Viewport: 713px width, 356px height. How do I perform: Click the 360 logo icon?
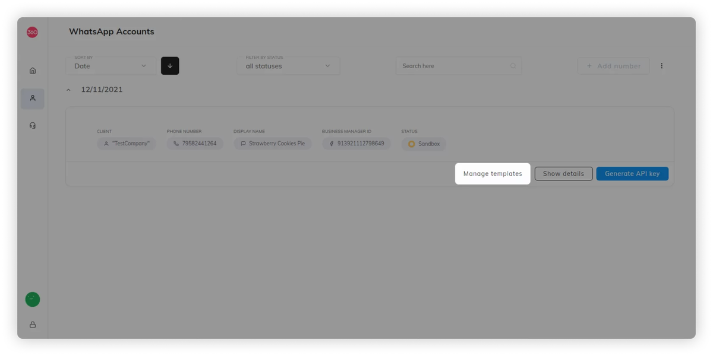(x=32, y=32)
